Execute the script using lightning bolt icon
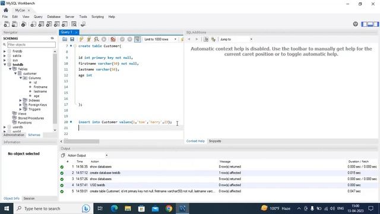Viewport: 380px width, 214px height. tap(81, 39)
